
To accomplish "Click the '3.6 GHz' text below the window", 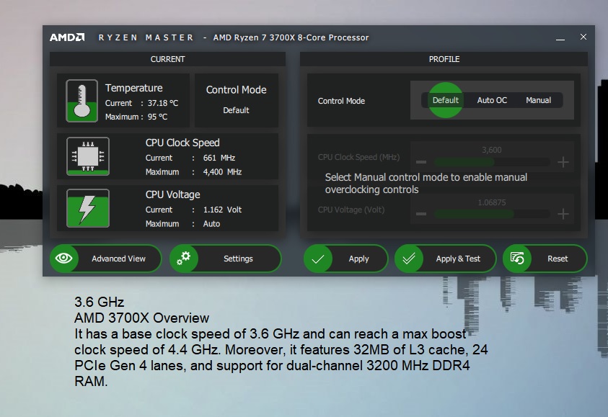I will [x=100, y=302].
